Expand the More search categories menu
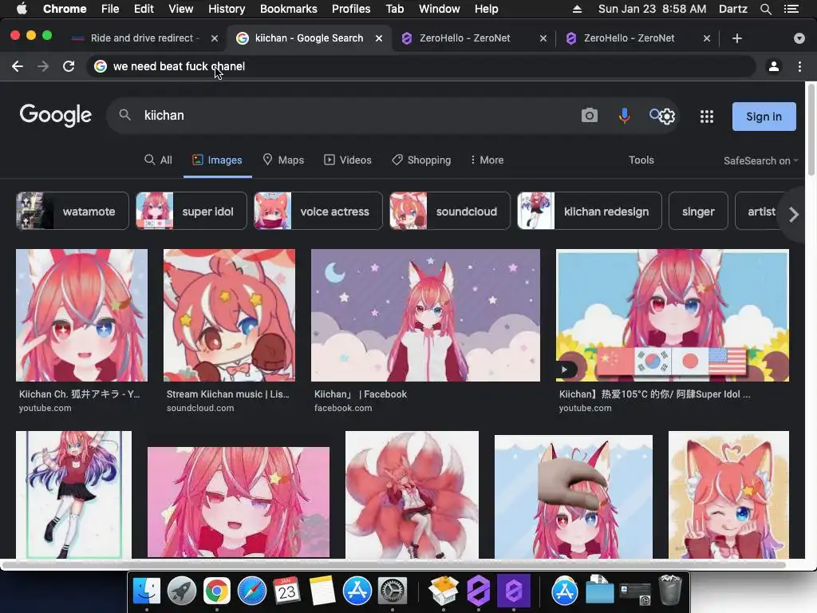Viewport: 817px width, 613px height. click(487, 160)
